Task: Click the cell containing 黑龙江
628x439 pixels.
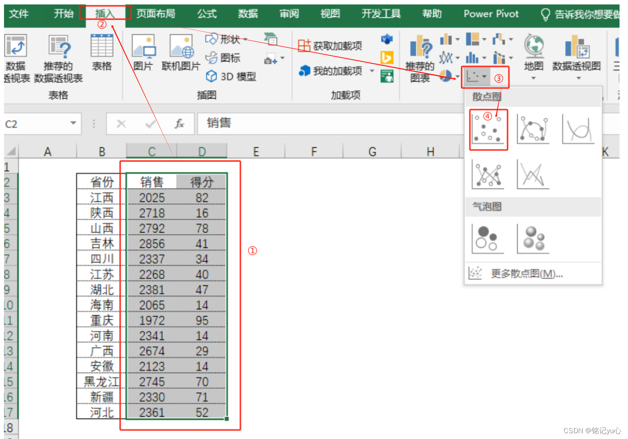Action: pyautogui.click(x=102, y=382)
